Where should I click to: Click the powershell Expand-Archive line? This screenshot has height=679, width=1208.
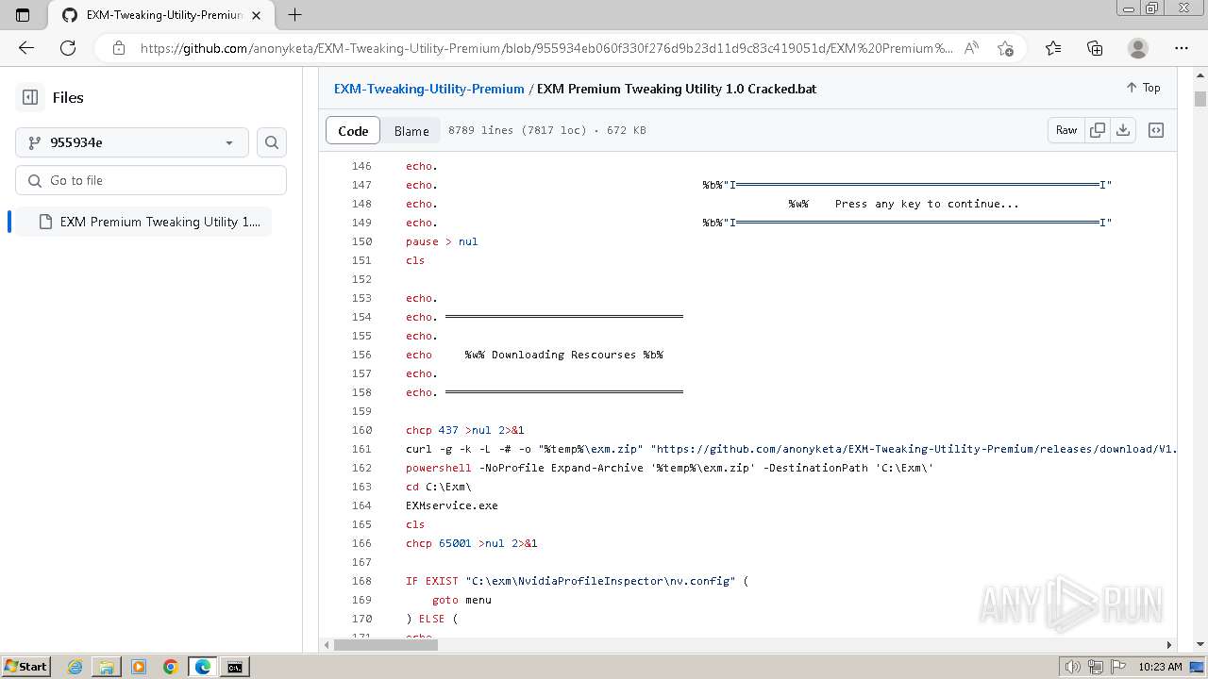[670, 468]
